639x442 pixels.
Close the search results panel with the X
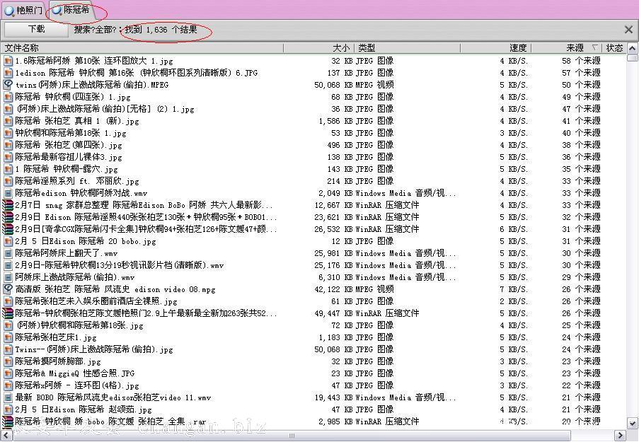pos(628,30)
